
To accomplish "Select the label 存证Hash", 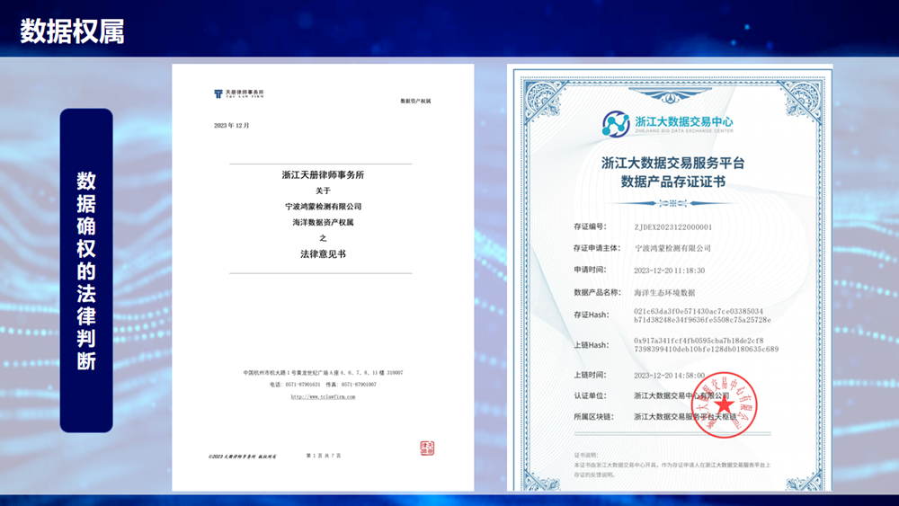I will (x=592, y=315).
